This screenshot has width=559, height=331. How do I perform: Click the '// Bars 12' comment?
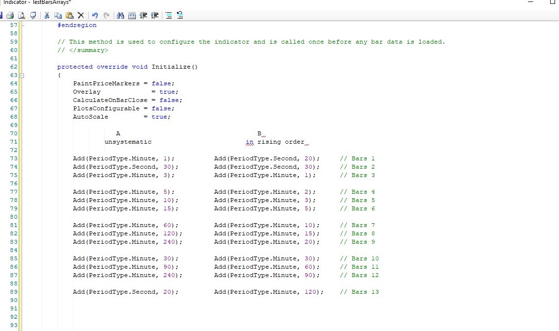click(x=359, y=276)
